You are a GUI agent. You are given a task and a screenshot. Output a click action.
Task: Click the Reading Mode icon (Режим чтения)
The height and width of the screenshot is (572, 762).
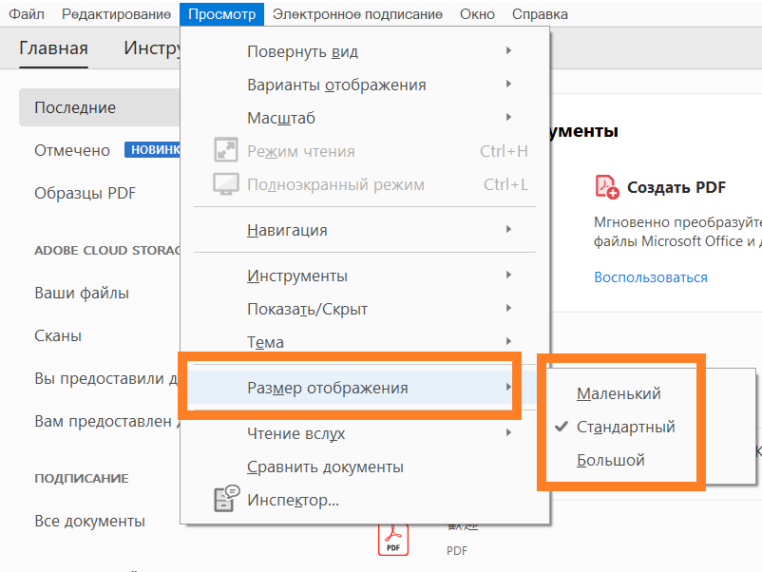click(226, 151)
